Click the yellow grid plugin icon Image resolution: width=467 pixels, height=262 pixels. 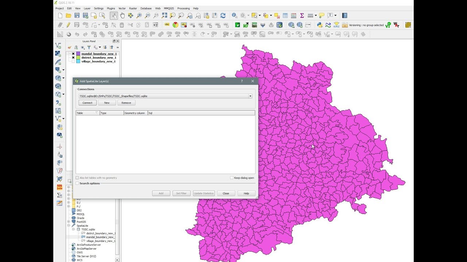408,25
